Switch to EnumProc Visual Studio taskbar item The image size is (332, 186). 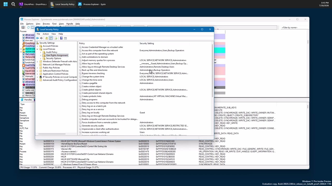click(33, 4)
